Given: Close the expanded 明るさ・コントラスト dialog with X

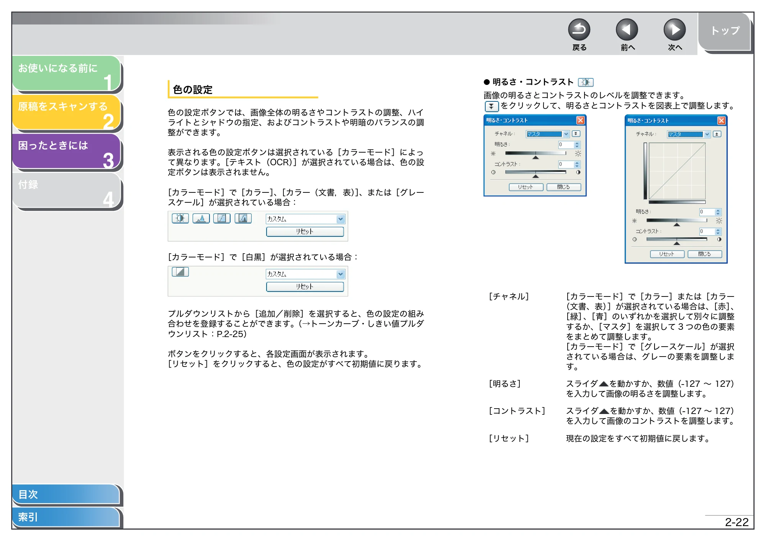Looking at the screenshot, I should pos(721,121).
